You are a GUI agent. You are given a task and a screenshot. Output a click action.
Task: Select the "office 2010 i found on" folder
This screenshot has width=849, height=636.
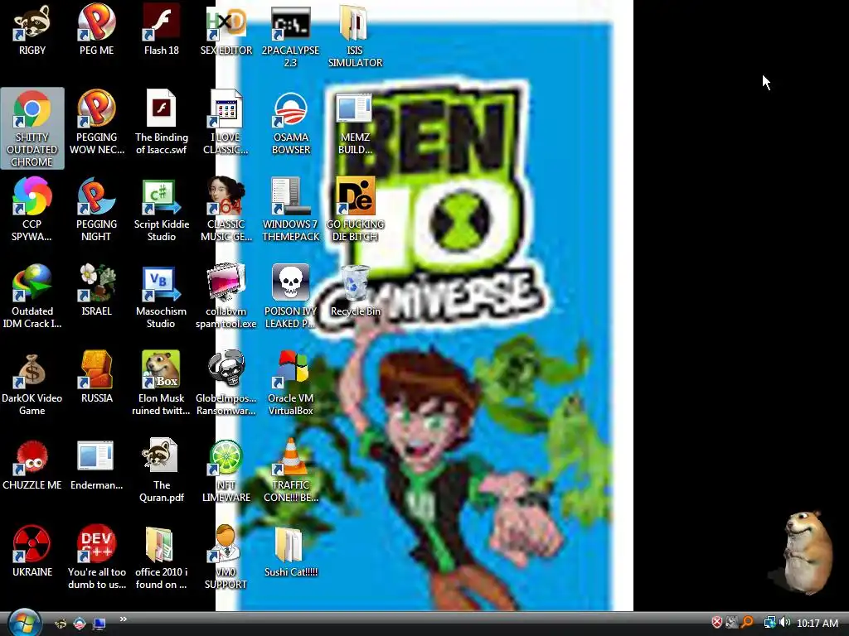click(x=162, y=557)
